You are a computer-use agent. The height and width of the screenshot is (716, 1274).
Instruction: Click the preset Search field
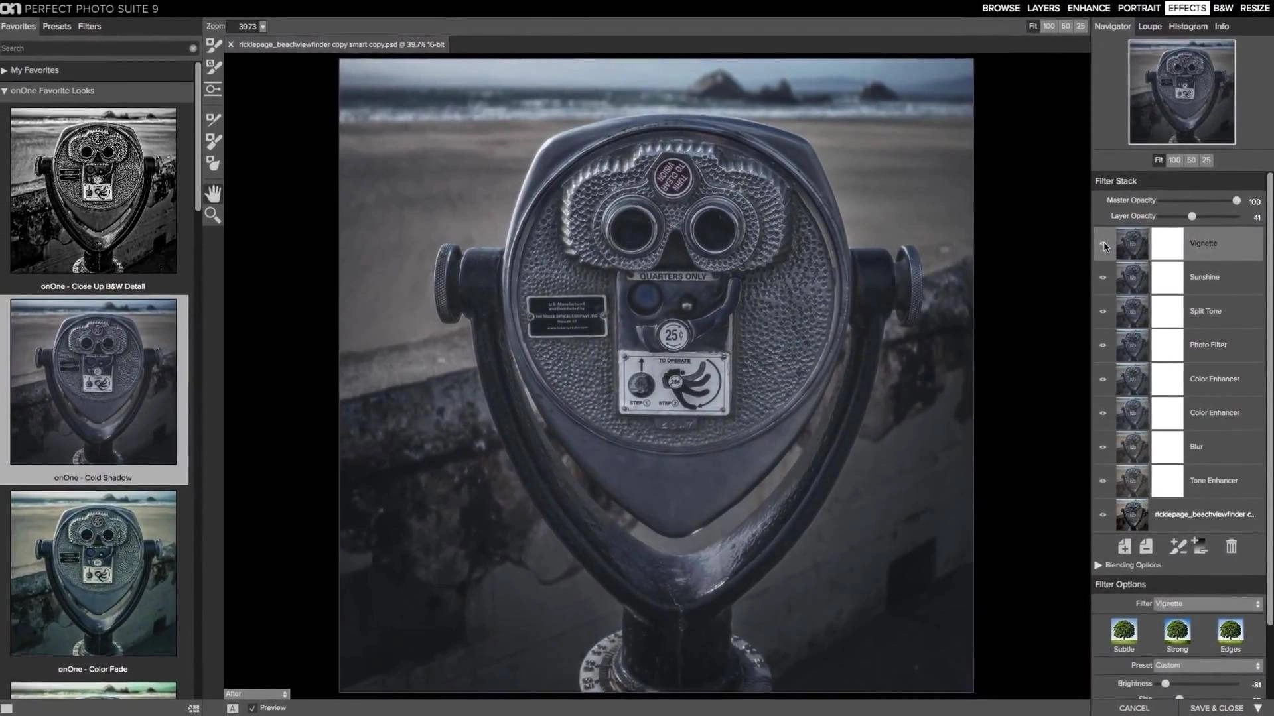[x=94, y=48]
